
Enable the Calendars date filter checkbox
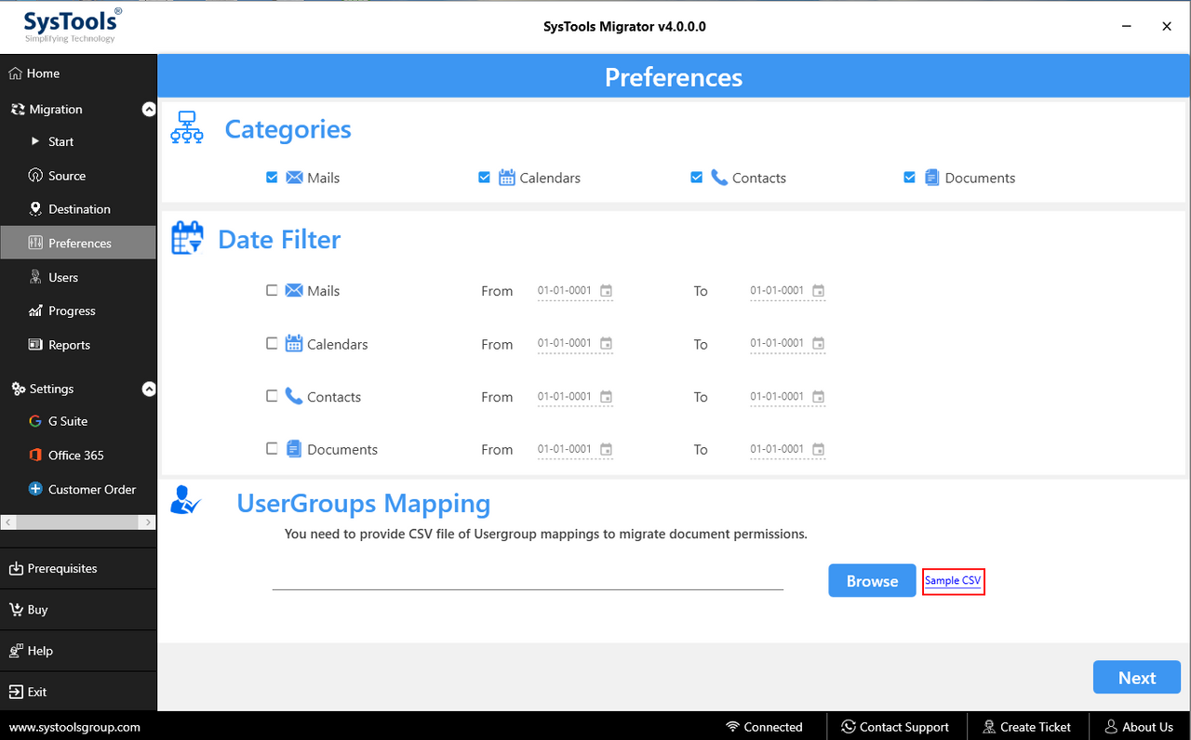click(x=272, y=343)
